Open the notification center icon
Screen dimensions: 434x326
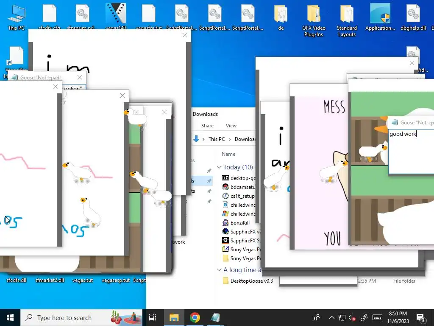tap(421, 318)
